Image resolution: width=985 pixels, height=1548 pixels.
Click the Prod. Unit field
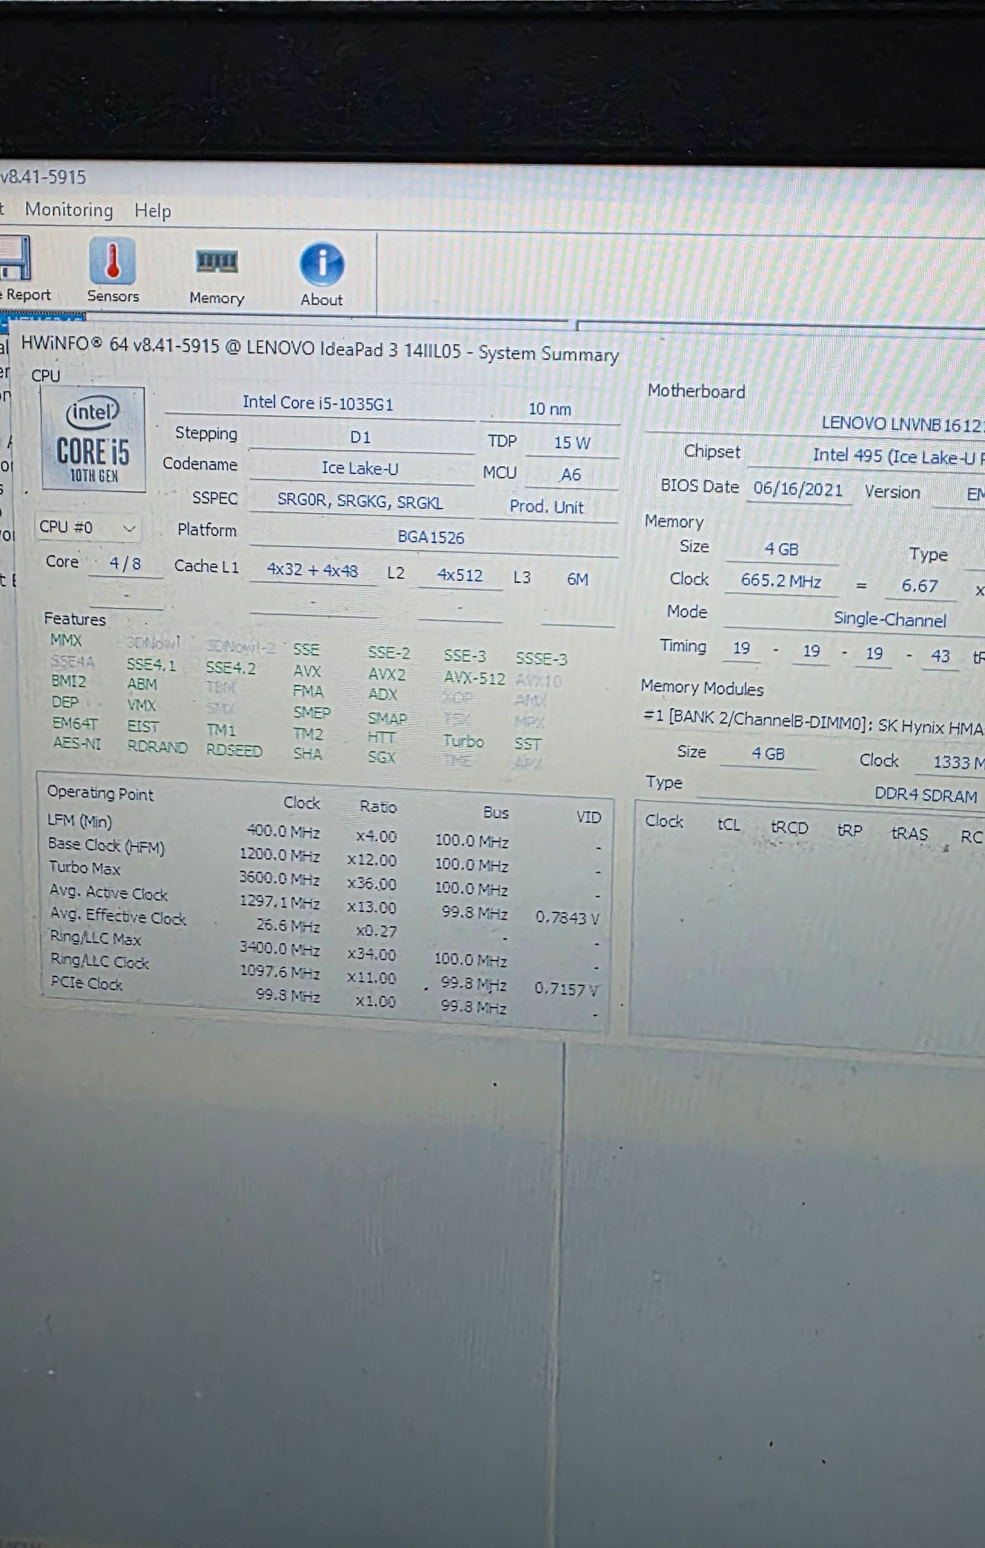tap(547, 507)
